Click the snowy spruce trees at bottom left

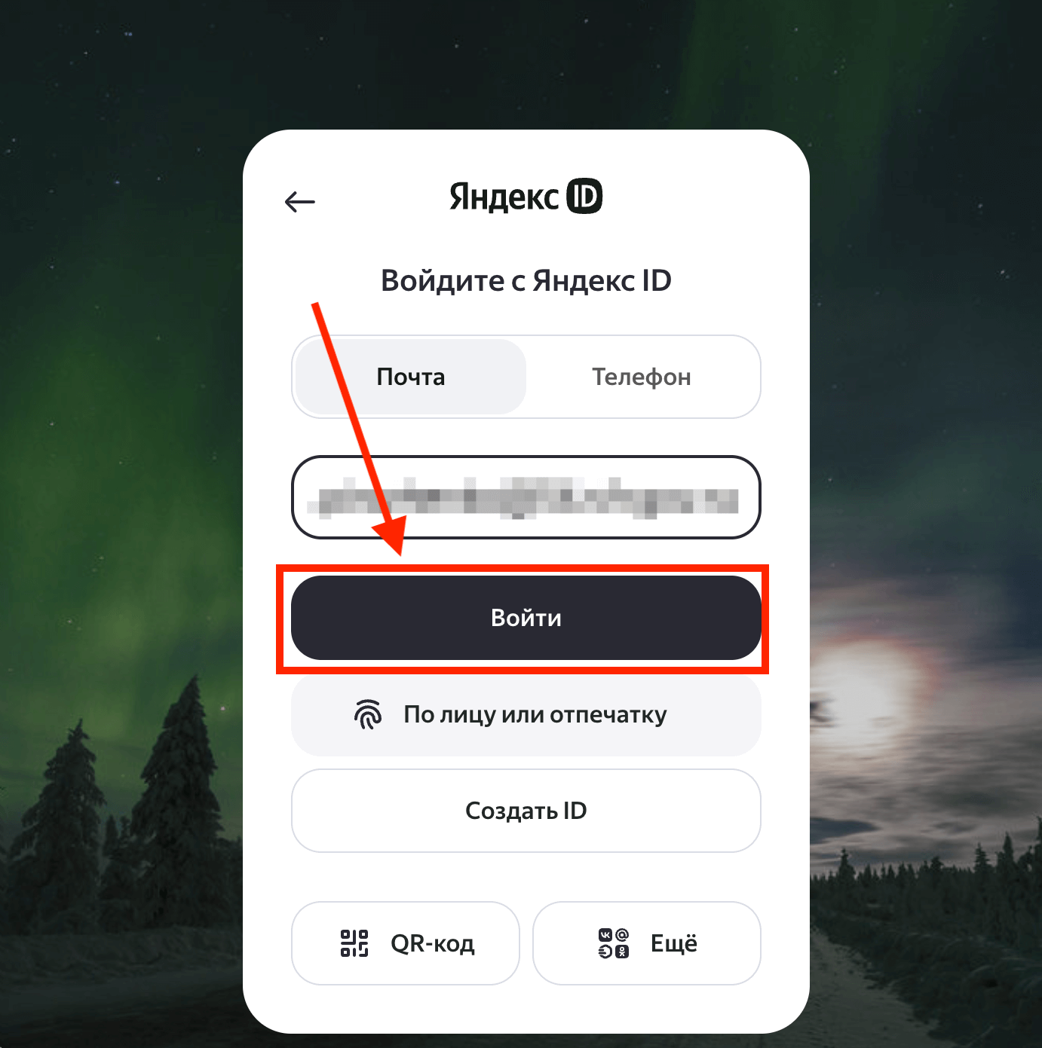pos(128,814)
